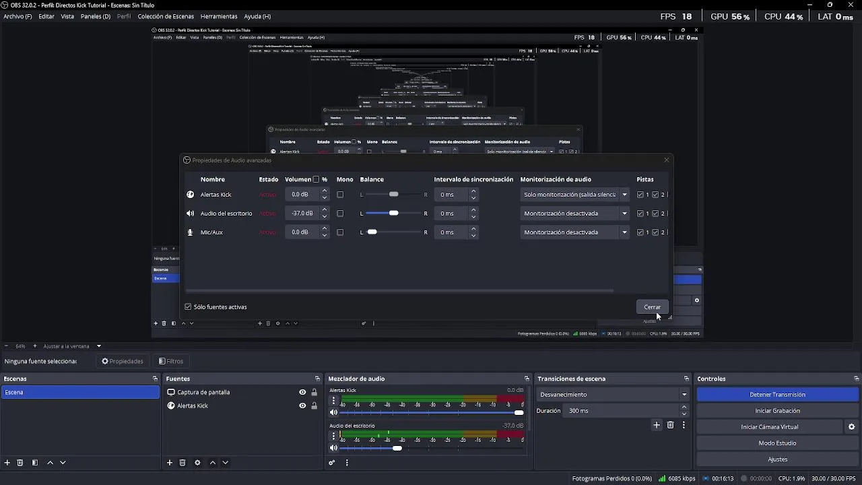
Task: Decrease transition Duración with down arrow
Action: pos(684,414)
